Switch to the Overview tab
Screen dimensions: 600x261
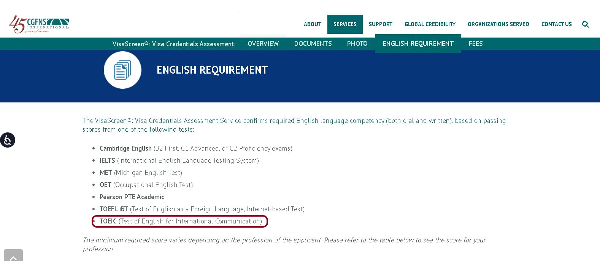tap(263, 44)
